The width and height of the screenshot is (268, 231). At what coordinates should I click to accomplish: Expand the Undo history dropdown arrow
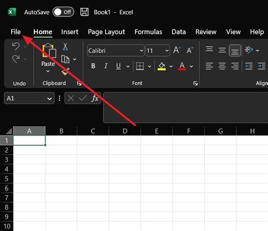(25, 46)
